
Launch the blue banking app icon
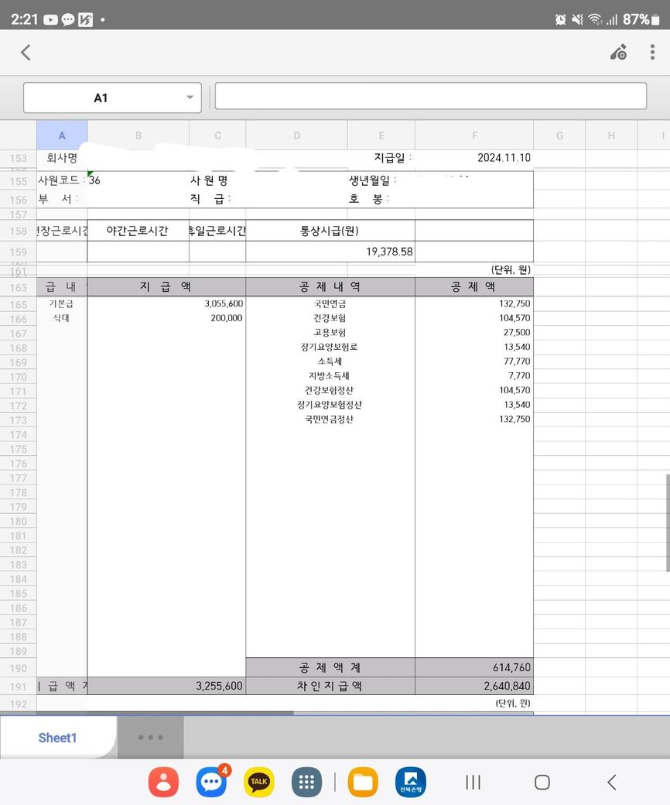coord(410,782)
